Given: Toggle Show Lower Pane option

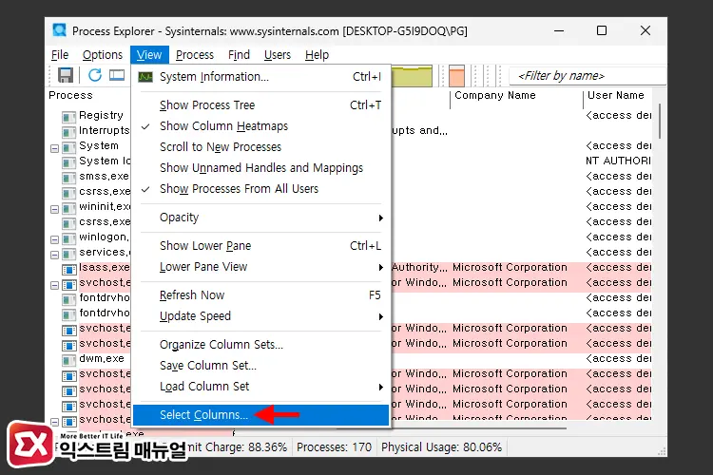Looking at the screenshot, I should [x=261, y=245].
